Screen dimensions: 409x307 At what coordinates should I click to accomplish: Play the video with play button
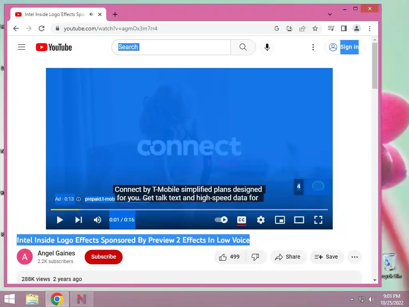coord(60,220)
